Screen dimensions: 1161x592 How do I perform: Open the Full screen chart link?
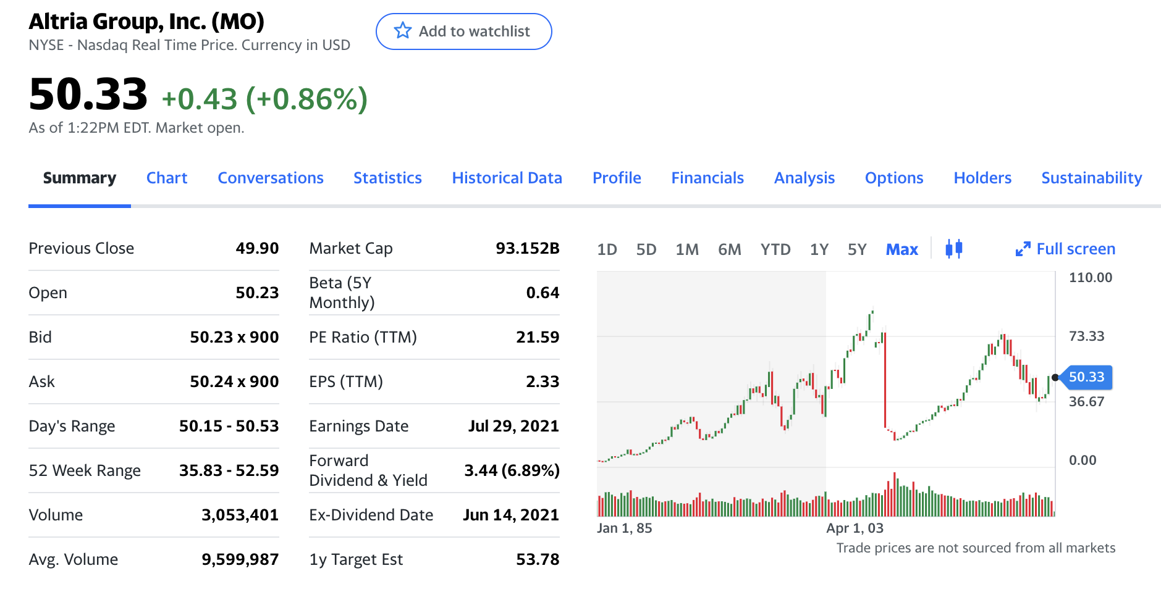point(1065,249)
